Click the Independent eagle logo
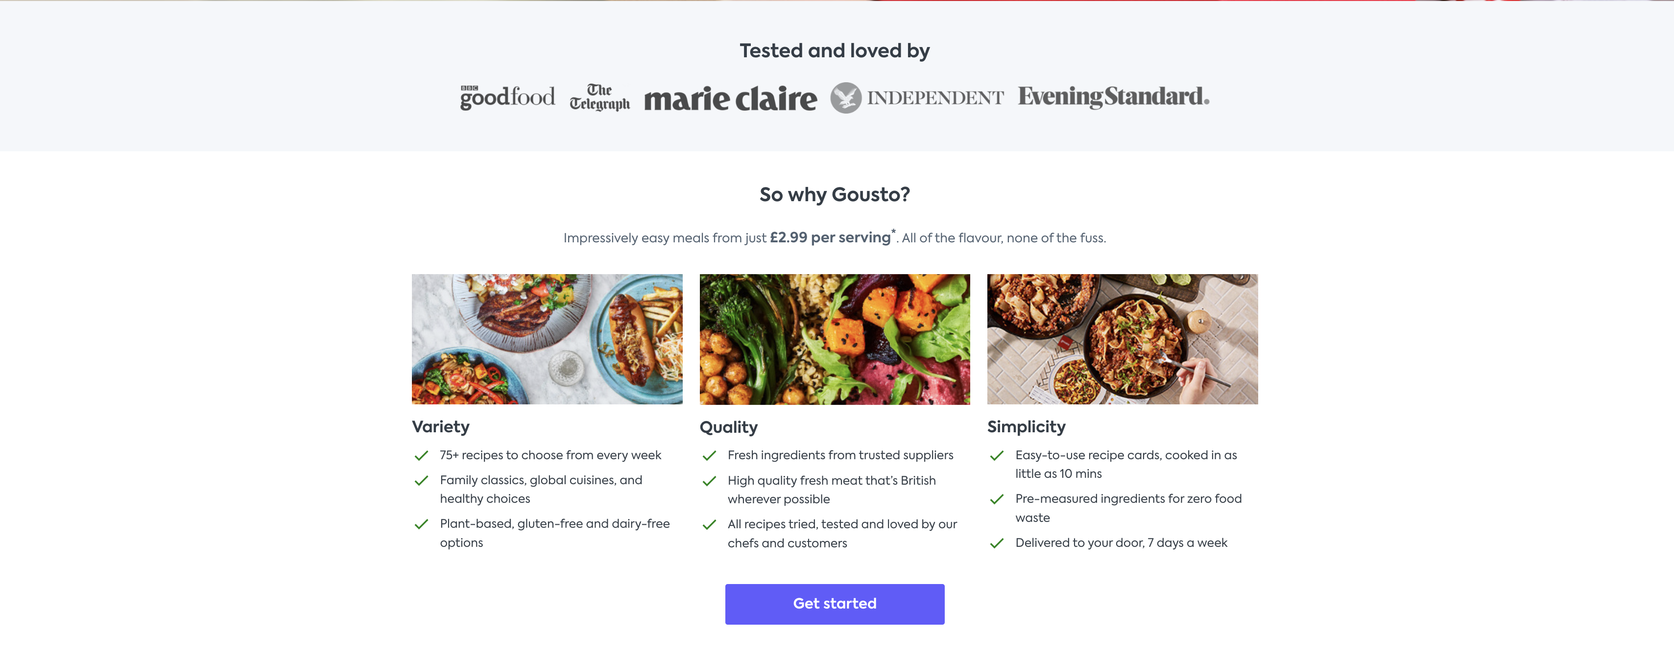Screen dimensions: 1674x656 [x=845, y=98]
